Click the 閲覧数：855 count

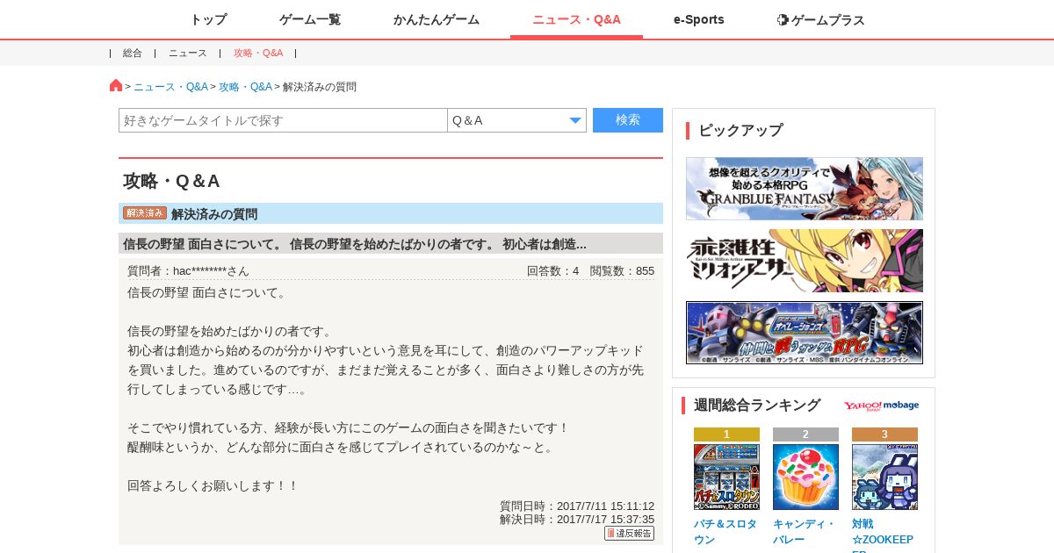(622, 271)
